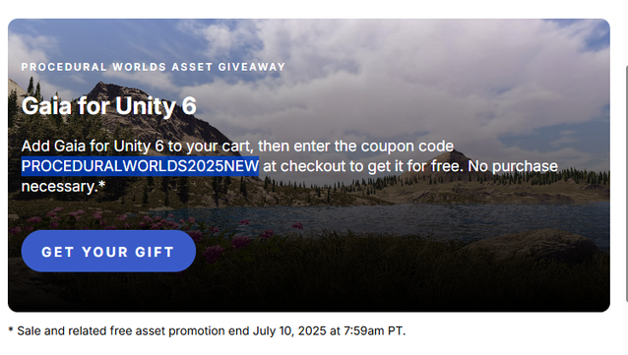Click the date 'July 10, 2025'

[289, 331]
